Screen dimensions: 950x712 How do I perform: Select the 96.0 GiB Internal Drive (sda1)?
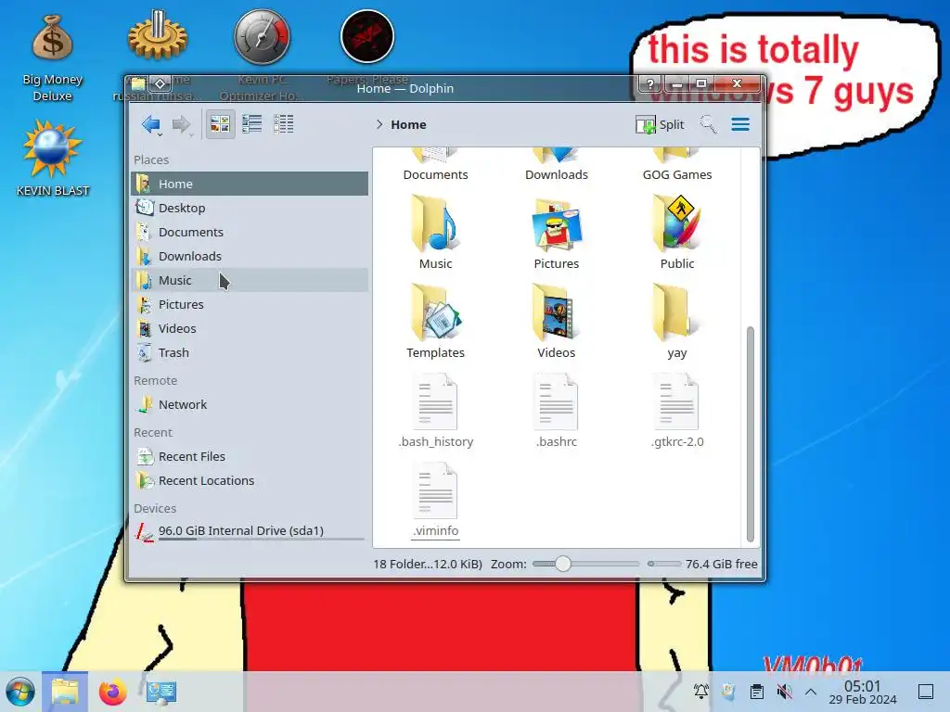tap(249, 531)
